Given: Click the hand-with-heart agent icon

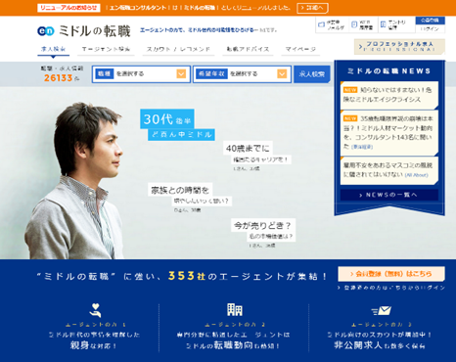Looking at the screenshot, I should (x=95, y=310).
